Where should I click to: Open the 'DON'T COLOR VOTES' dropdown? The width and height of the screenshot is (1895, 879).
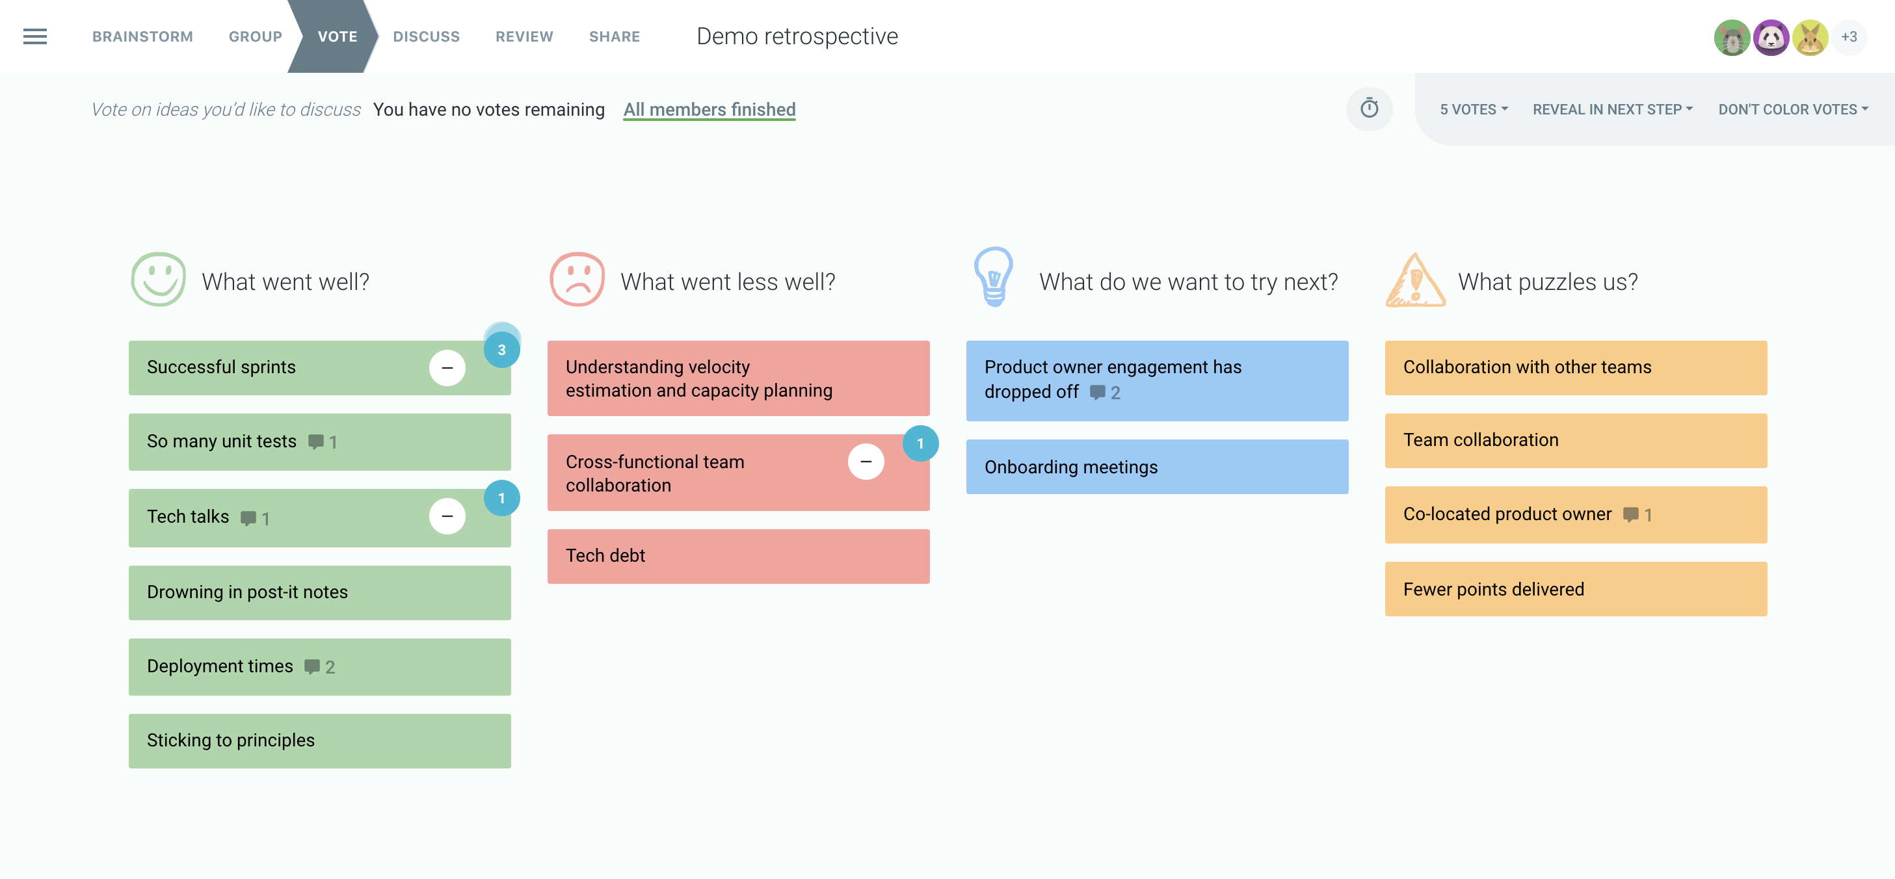coord(1794,109)
